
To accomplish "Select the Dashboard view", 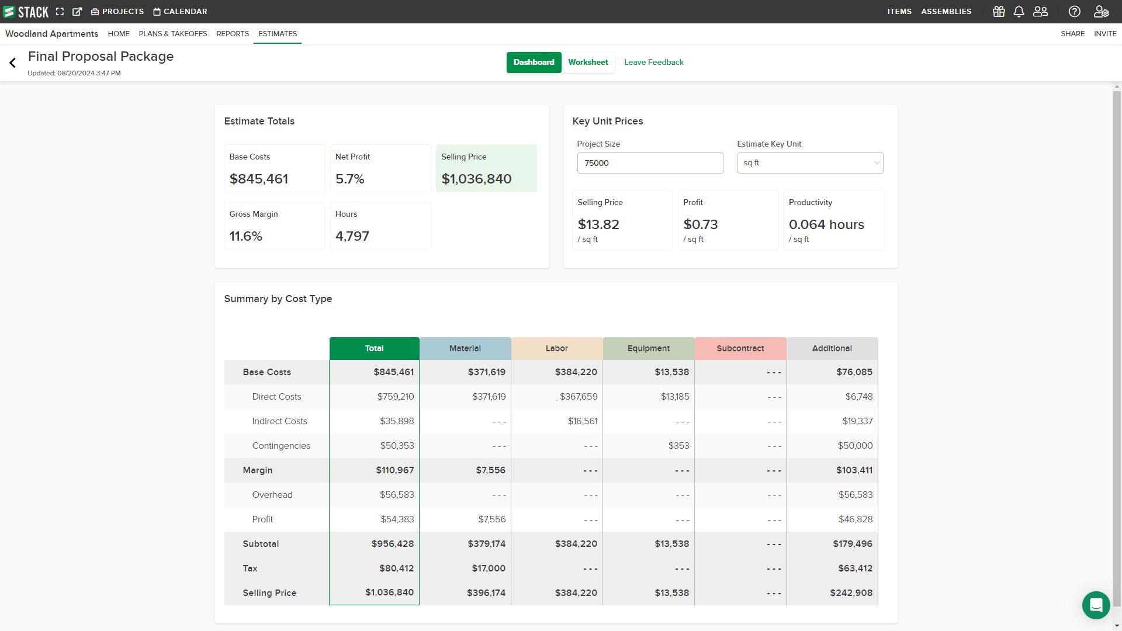I will 534,62.
